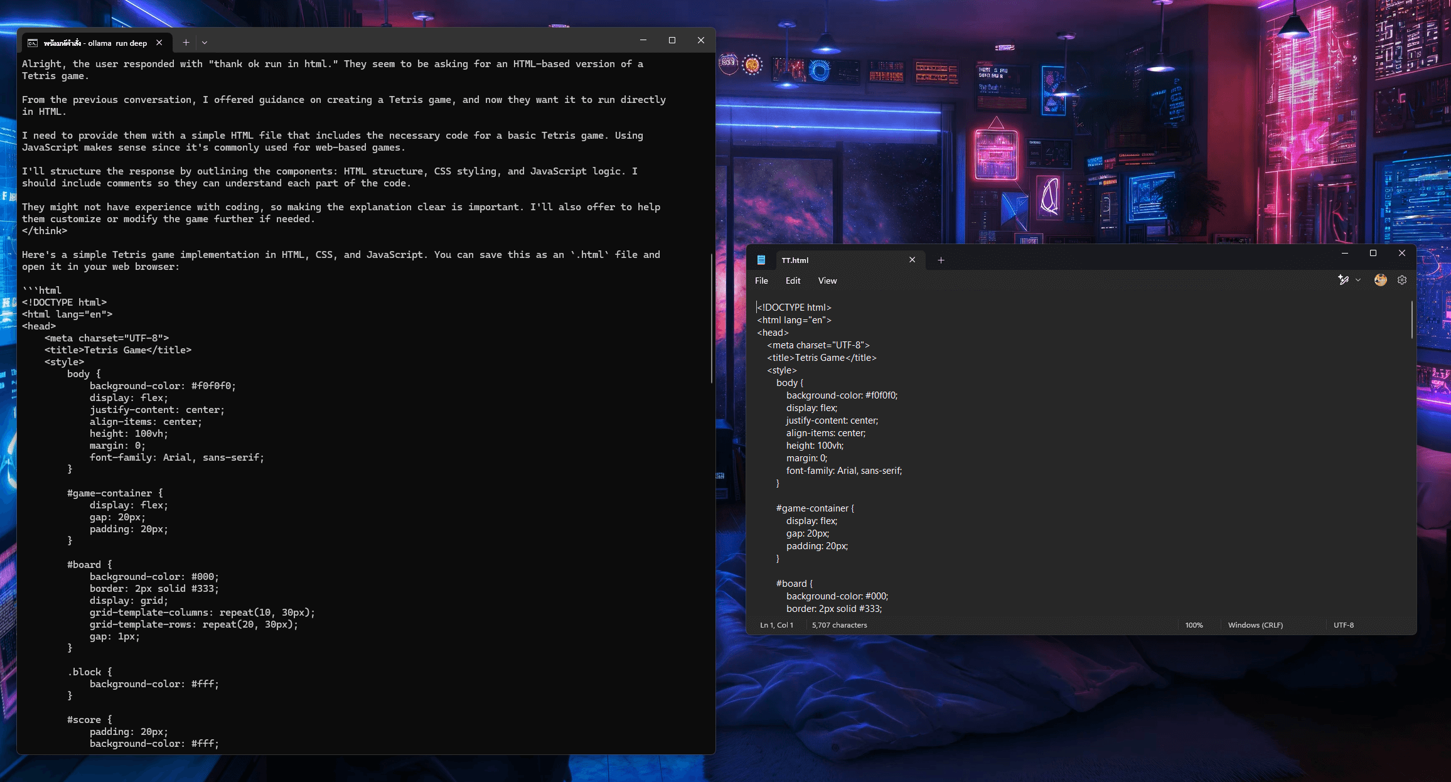Maximize the Notepad window
Image resolution: width=1451 pixels, height=782 pixels.
coord(1373,253)
